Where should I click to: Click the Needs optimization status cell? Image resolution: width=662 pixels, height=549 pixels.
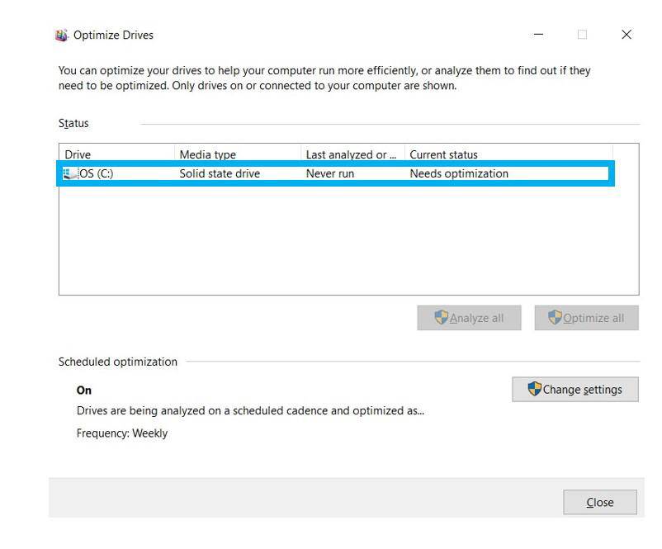(459, 173)
